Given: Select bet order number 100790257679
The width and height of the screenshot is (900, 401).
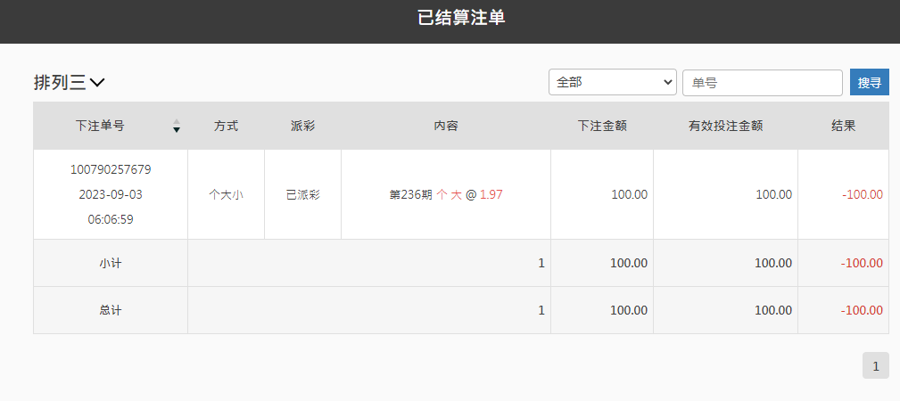Looking at the screenshot, I should click(111, 169).
